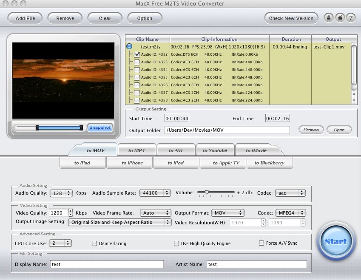Click the trim end handle on preview slider
Viewport: 361px width, 280px height.
coord(81,128)
